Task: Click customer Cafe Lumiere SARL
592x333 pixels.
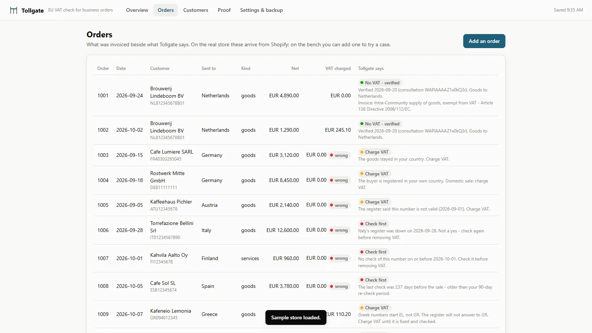Action: (x=172, y=152)
